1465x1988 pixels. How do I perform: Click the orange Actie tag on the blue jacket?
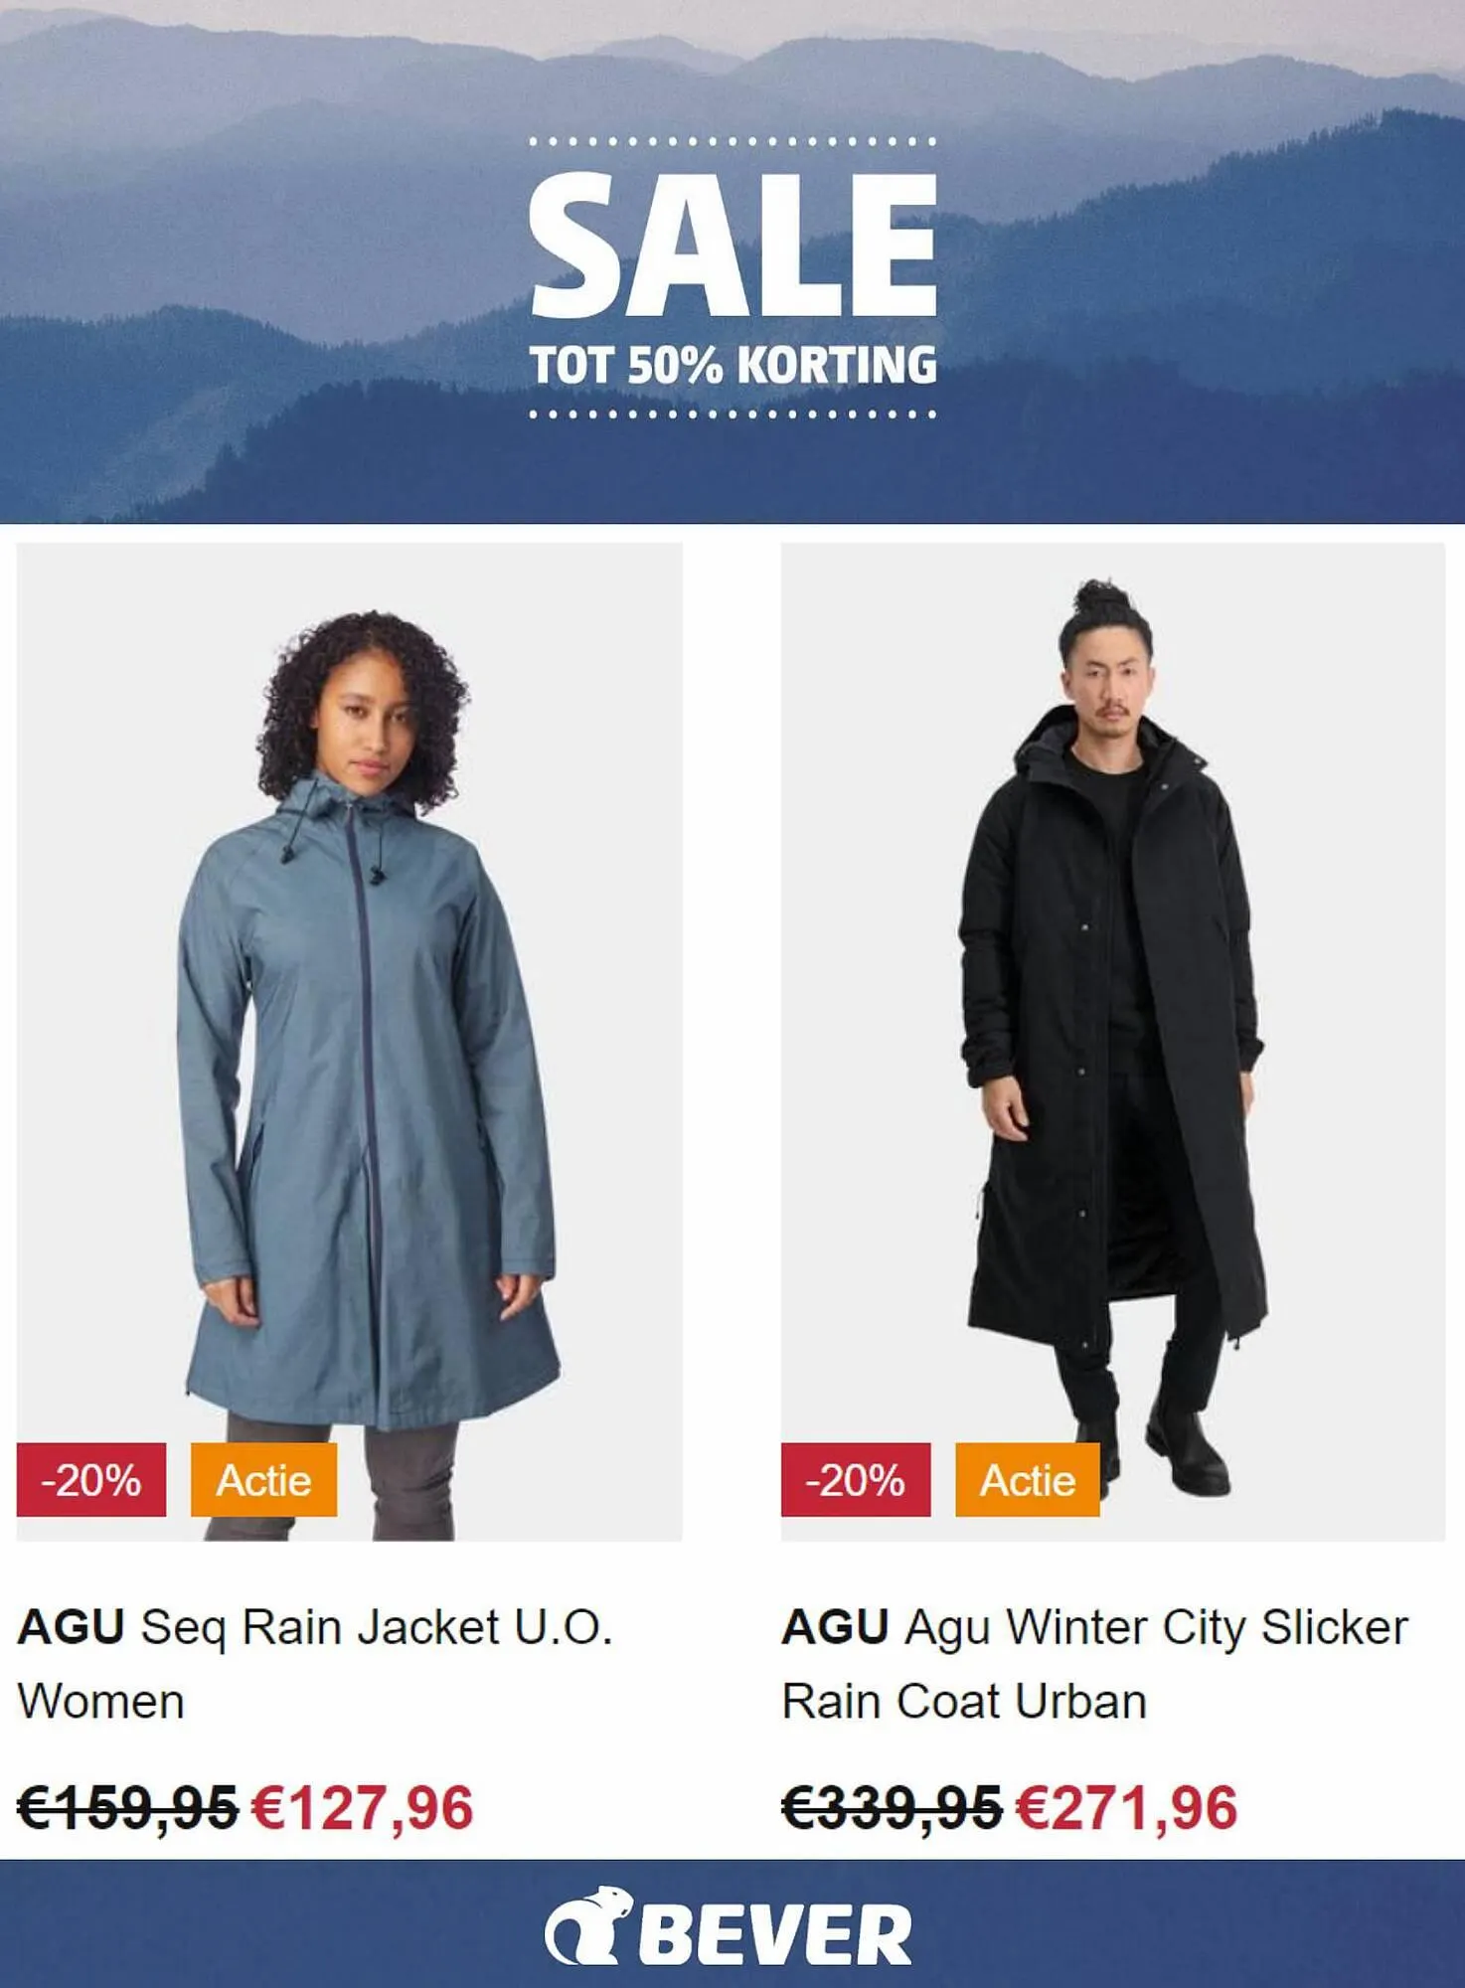(264, 1480)
